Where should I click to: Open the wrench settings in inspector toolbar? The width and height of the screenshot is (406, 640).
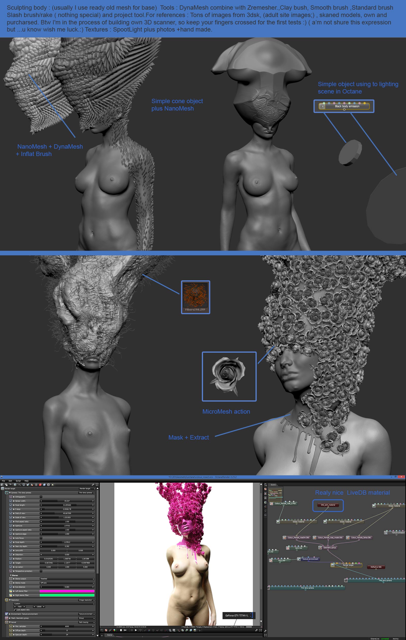point(93,485)
